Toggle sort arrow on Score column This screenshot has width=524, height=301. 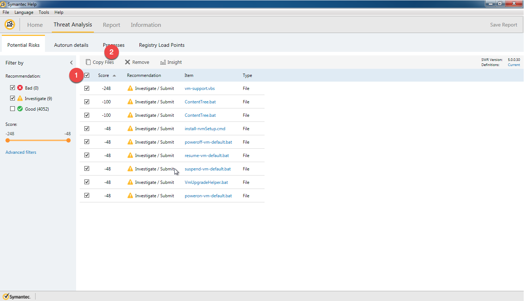point(114,76)
